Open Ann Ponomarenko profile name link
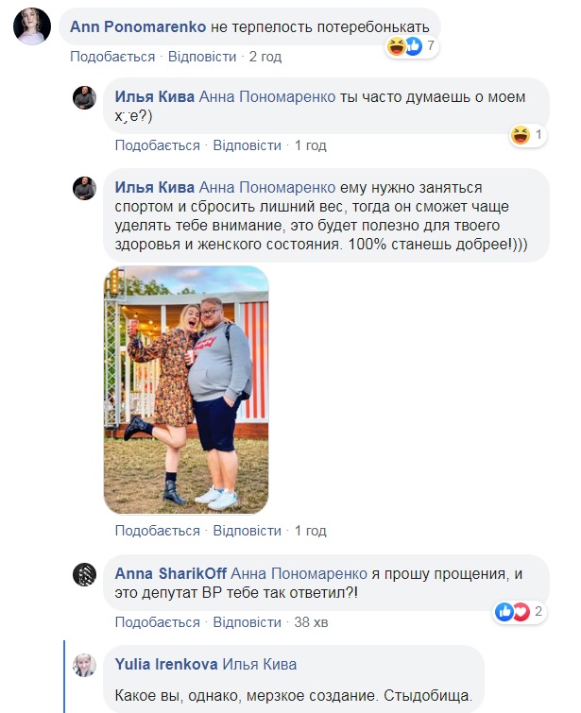 tap(138, 26)
